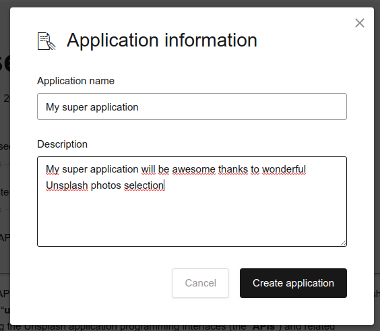Place cursor on underlined word Unsplash
Screen dimensions: 380x331
tap(67, 185)
